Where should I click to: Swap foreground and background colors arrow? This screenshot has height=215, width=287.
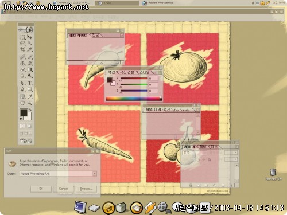point(30,110)
